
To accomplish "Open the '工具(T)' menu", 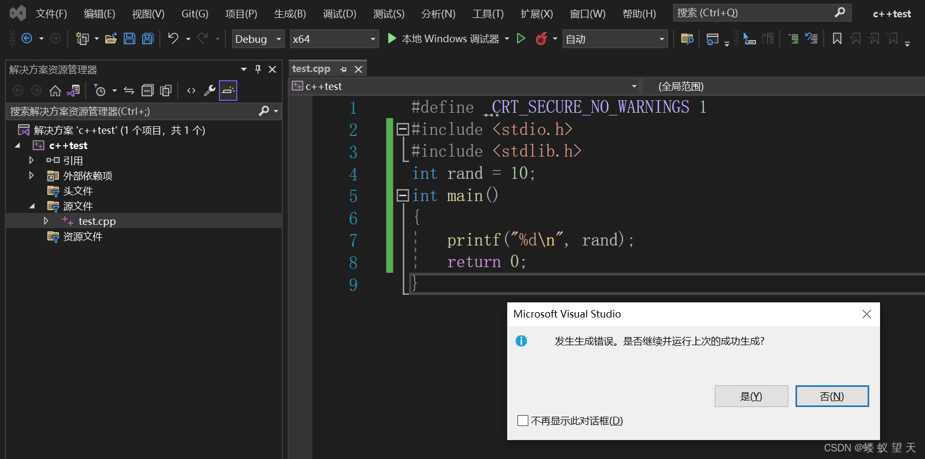I will pos(488,14).
